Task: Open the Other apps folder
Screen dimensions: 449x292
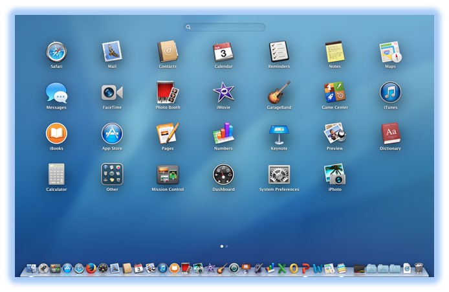Action: 112,174
